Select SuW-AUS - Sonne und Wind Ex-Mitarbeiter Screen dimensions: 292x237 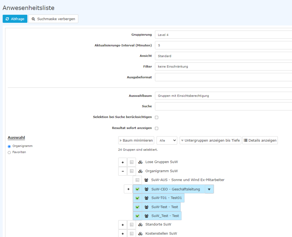click(188, 180)
